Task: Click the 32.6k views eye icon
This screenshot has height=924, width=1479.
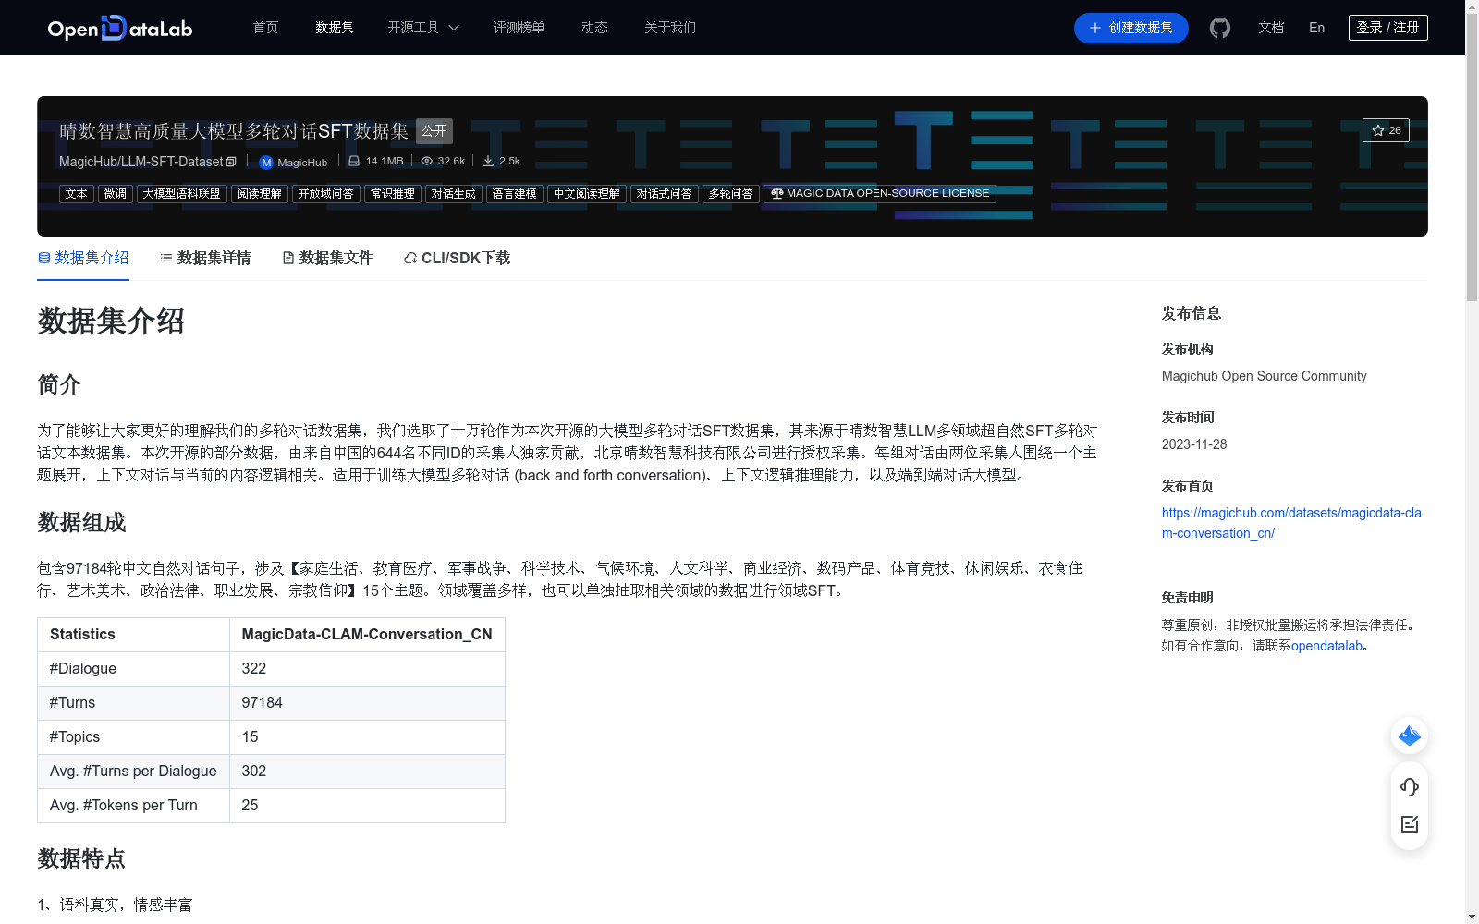Action: point(427,161)
